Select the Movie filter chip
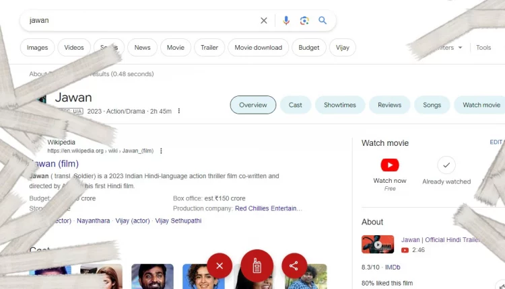The height and width of the screenshot is (289, 505). (x=176, y=48)
